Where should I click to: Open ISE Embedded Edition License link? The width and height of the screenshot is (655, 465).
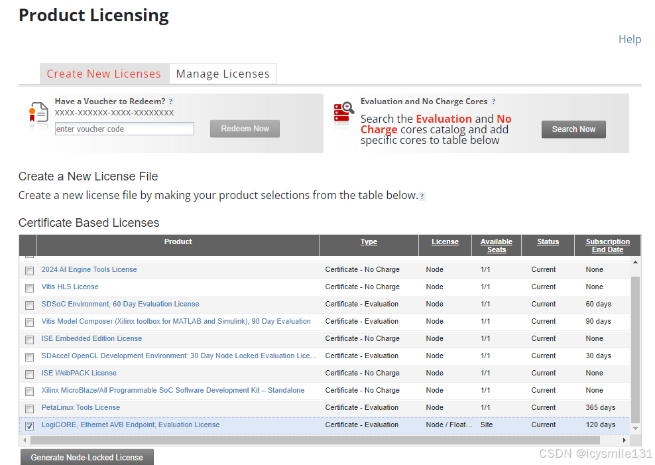tap(91, 338)
